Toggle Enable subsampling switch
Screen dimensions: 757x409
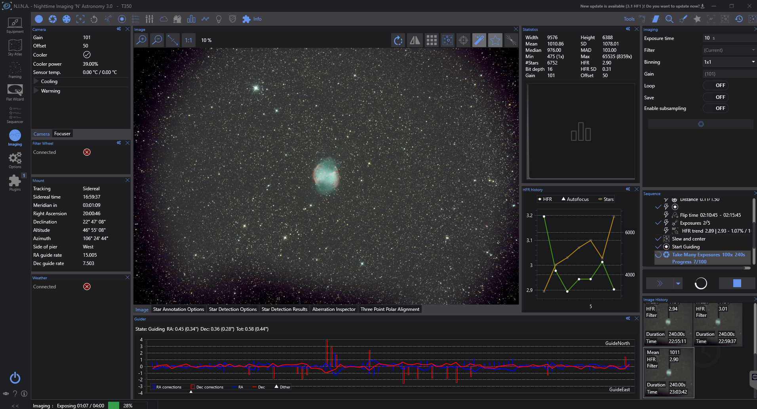(x=715, y=108)
